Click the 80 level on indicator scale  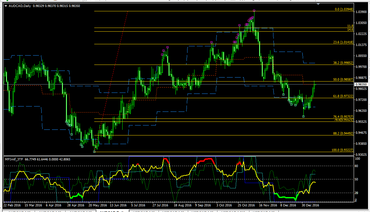point(357,166)
